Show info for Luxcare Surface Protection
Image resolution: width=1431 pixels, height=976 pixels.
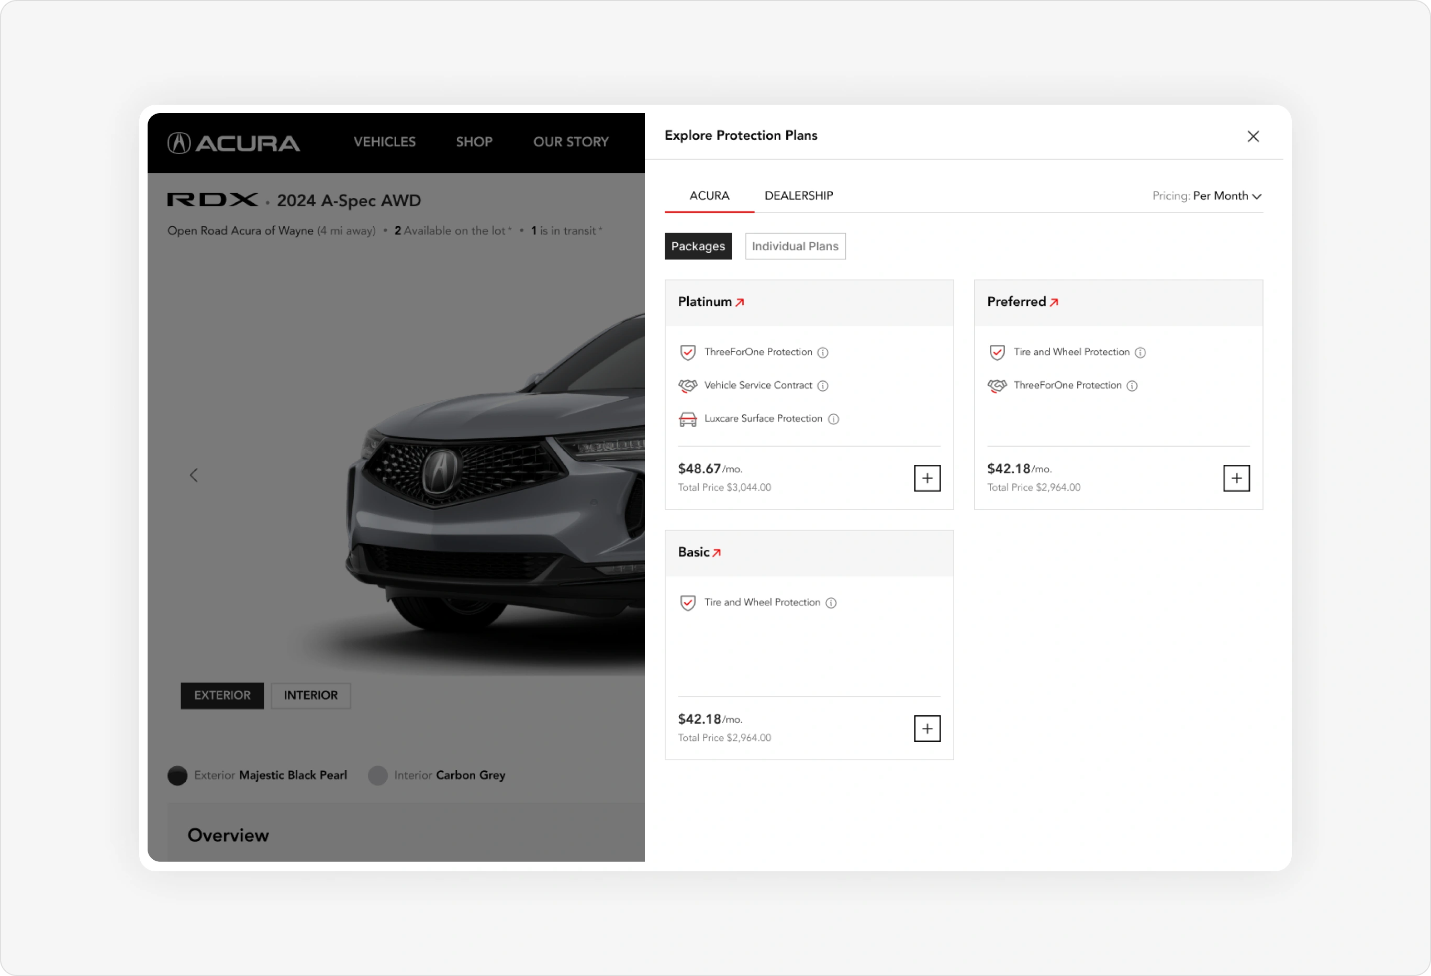[x=833, y=419]
